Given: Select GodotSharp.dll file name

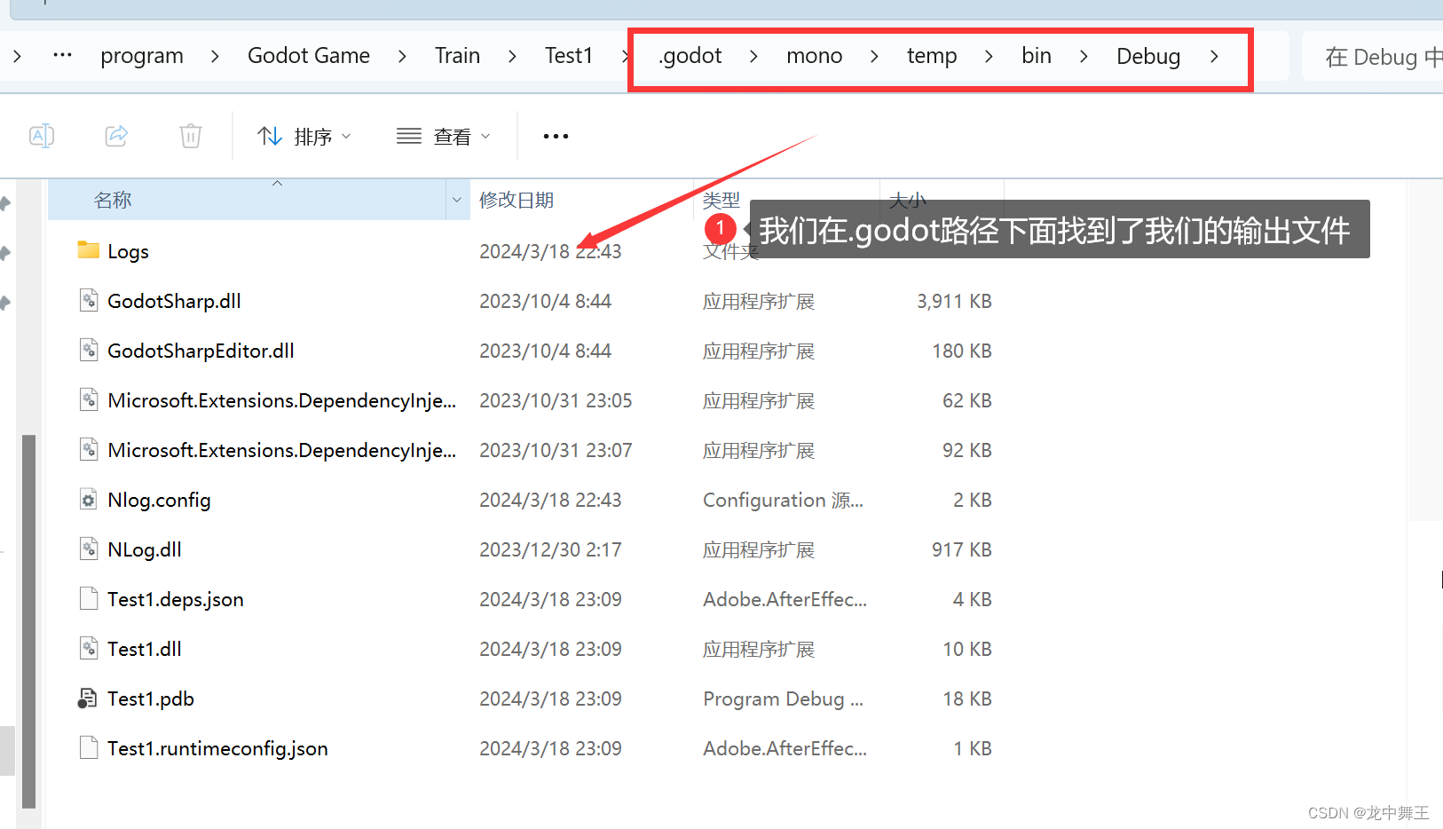Looking at the screenshot, I should point(174,301).
